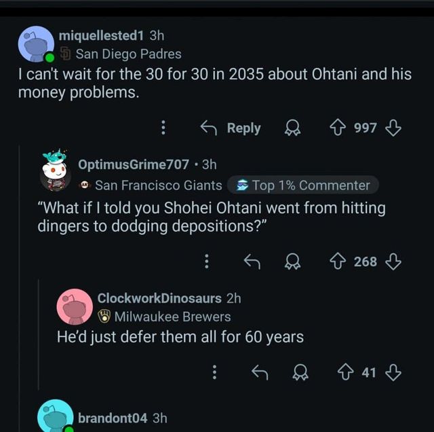Image resolution: width=434 pixels, height=432 pixels.
Task: Downvote miquellested1's Ohtani comment
Action: pyautogui.click(x=393, y=128)
